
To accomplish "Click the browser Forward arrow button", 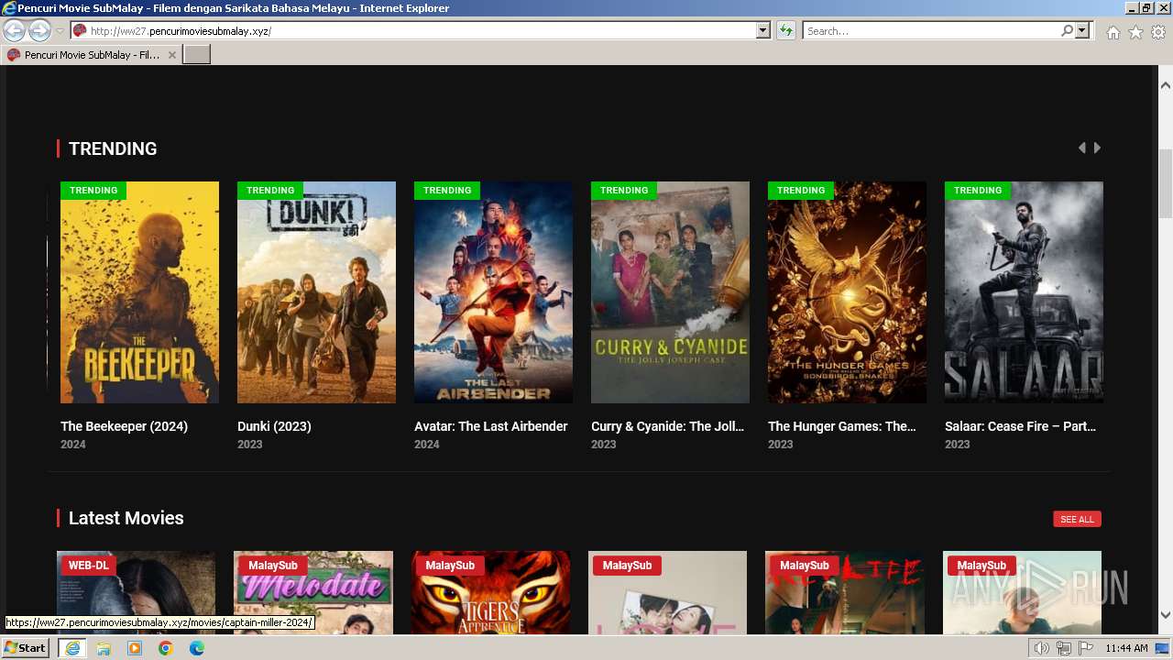I will 39,31.
